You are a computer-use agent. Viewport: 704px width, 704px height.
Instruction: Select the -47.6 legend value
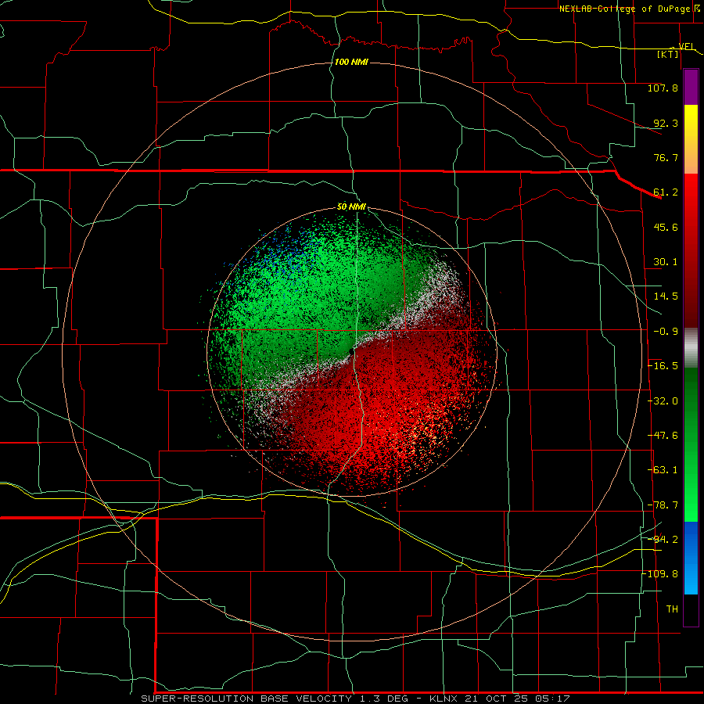663,436
